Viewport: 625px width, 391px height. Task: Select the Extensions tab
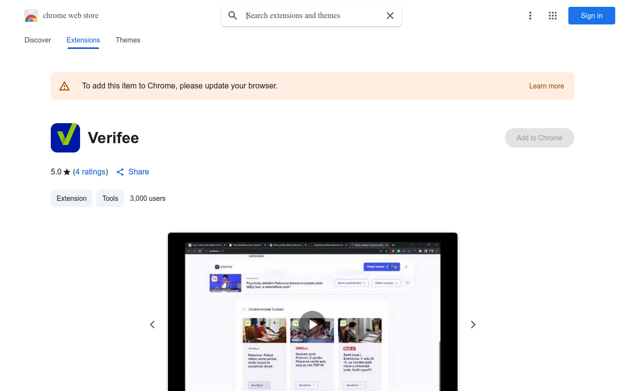point(83,40)
